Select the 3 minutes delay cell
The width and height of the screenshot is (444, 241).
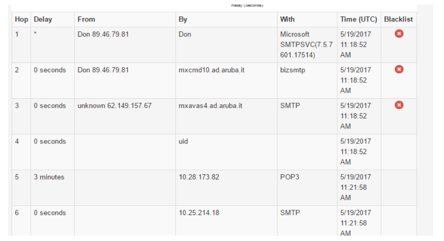(x=49, y=177)
